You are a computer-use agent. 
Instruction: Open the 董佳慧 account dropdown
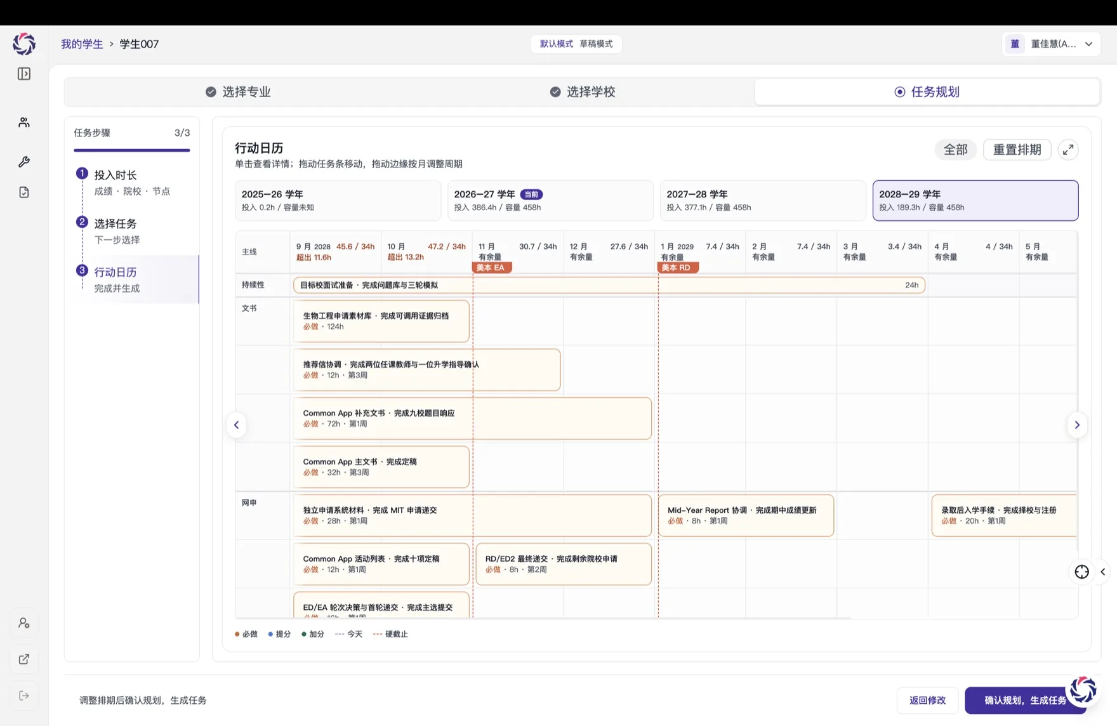pyautogui.click(x=1051, y=44)
